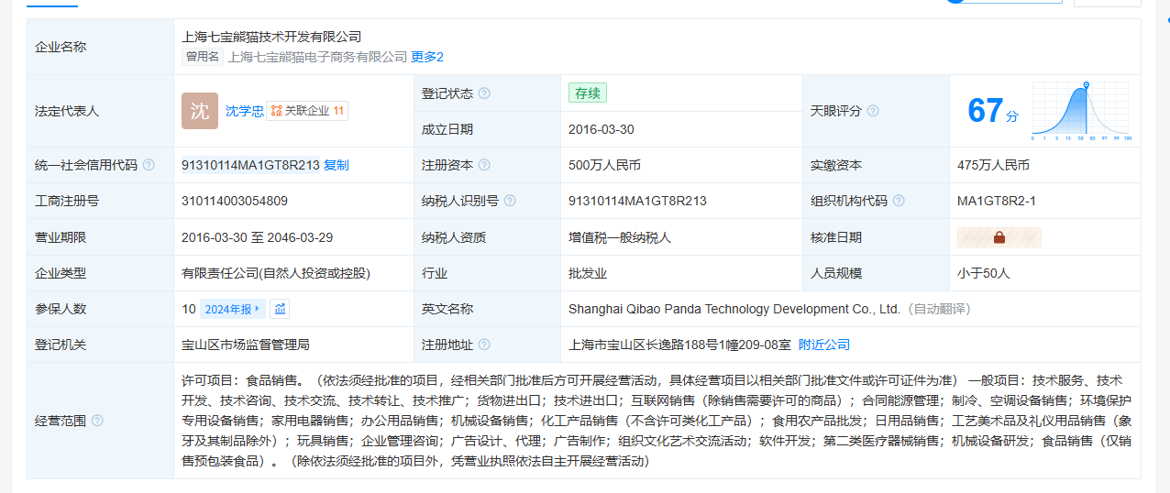Image resolution: width=1170 pixels, height=493 pixels.
Task: Open the insured headcount trend chart icon
Action: tap(280, 309)
